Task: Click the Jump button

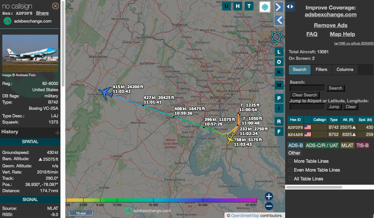Action: pos(334,107)
